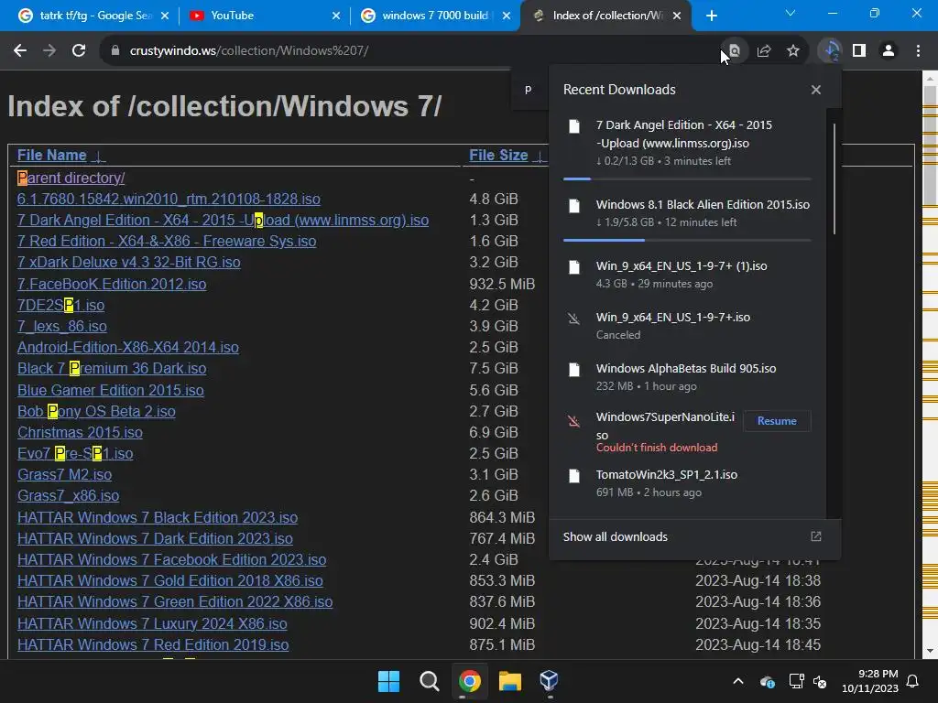Open HATTAR Windows 7 Red Edition 2019.iso
The width and height of the screenshot is (938, 703).
153,645
